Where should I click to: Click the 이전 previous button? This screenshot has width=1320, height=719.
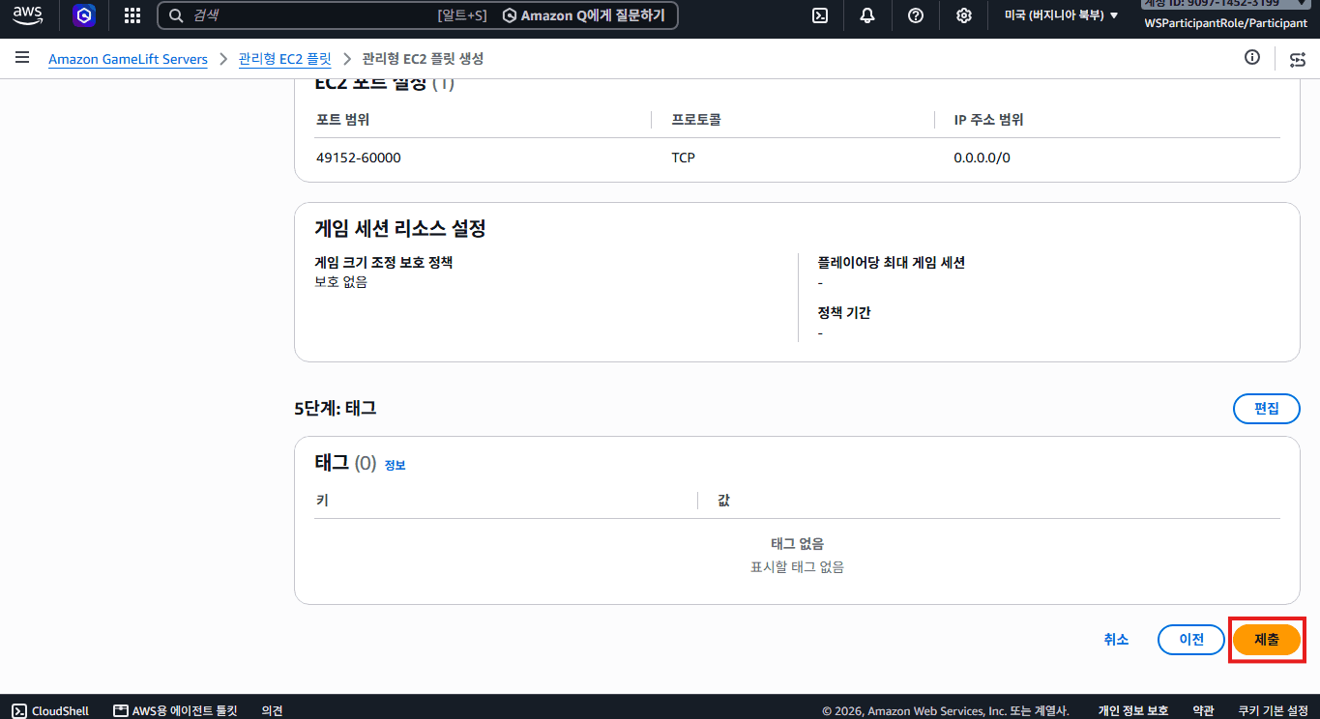1191,639
